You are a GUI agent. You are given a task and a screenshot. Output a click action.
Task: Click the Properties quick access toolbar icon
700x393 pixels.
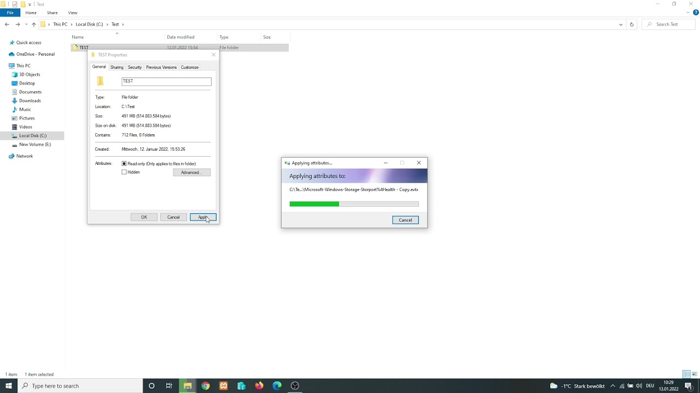[x=15, y=4]
